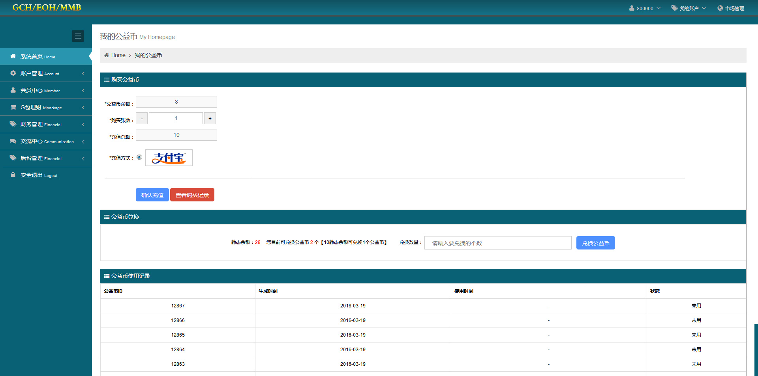This screenshot has height=376, width=758.
Task: Click the cart icon for G包理财
Action: (13, 107)
